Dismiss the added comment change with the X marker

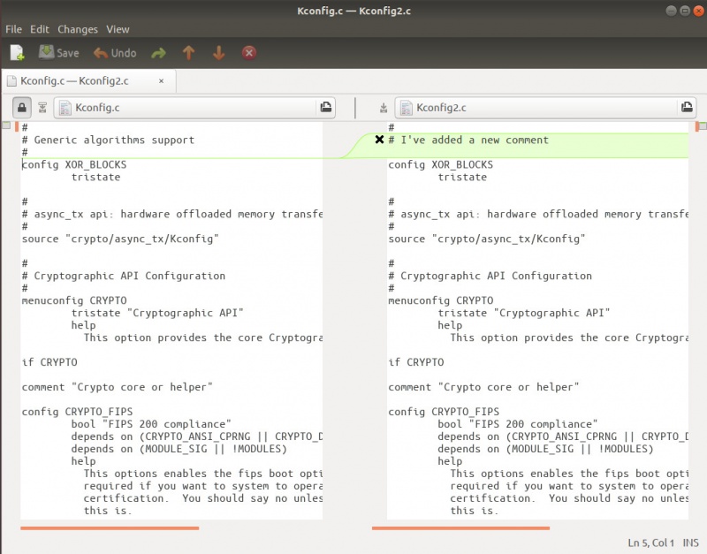coord(380,140)
